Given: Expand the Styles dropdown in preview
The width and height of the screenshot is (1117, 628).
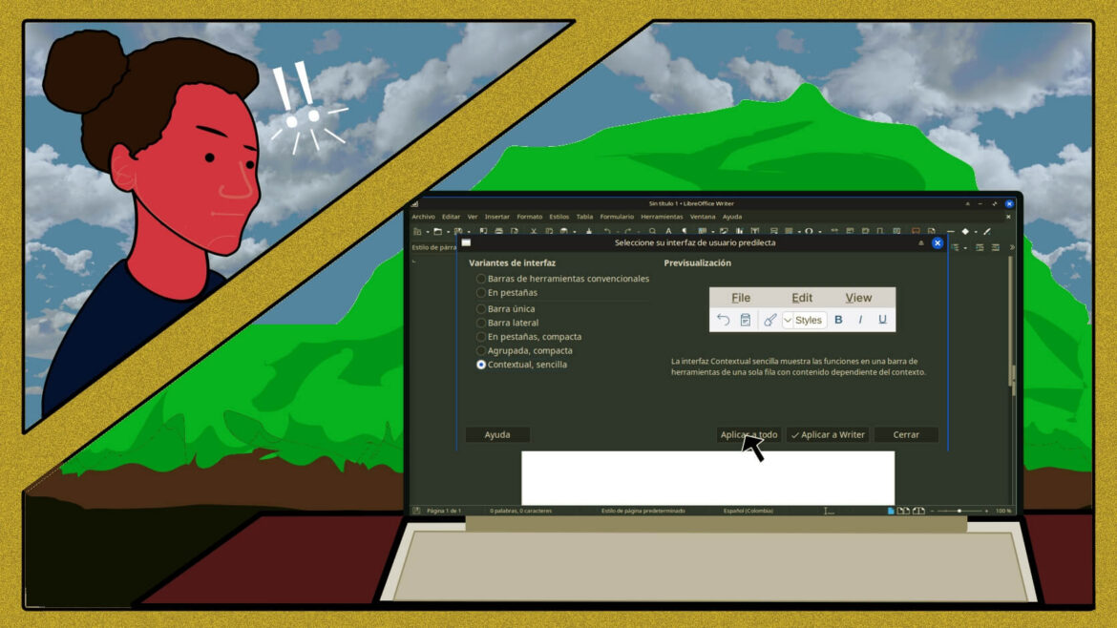Looking at the screenshot, I should point(788,321).
